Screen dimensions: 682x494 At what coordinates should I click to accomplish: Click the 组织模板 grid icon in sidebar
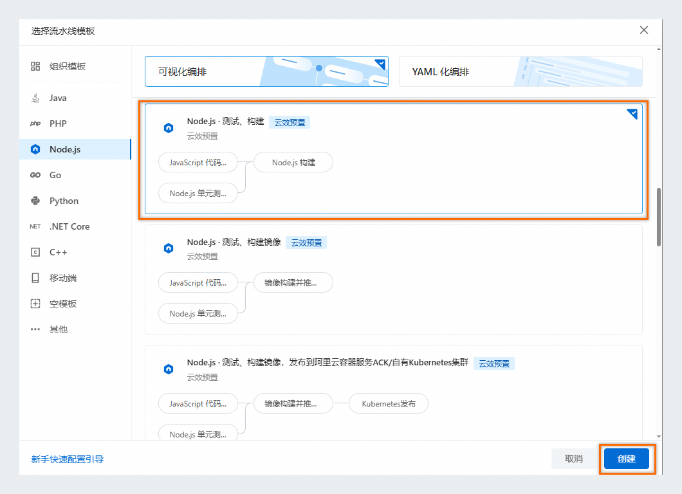click(x=35, y=66)
